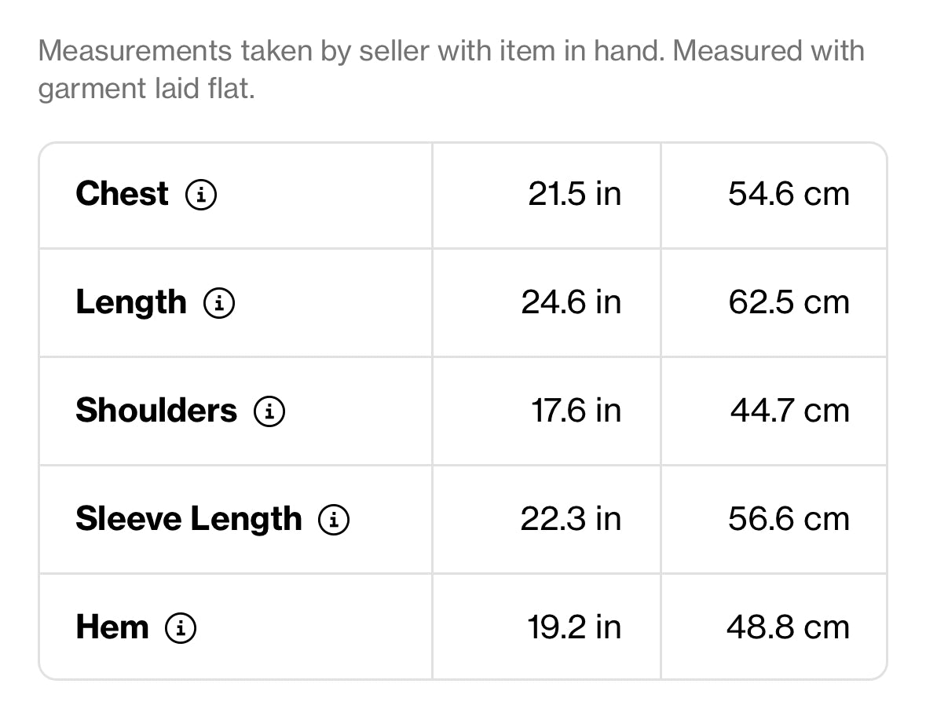The height and width of the screenshot is (709, 926).
Task: Click the 54.6 cm chest value
Action: coord(789,194)
